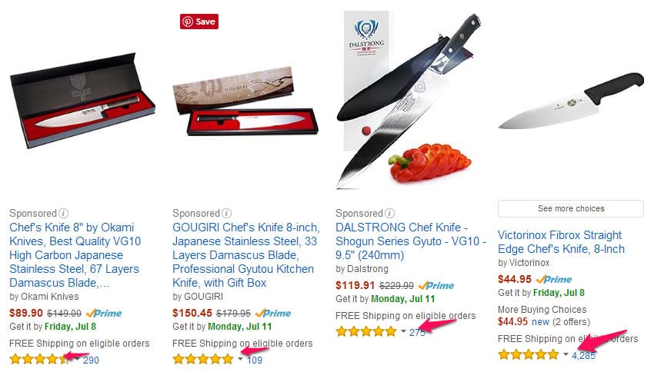Viewport: 654px width, 372px height.
Task: Open the See more choices button
Action: click(x=571, y=208)
